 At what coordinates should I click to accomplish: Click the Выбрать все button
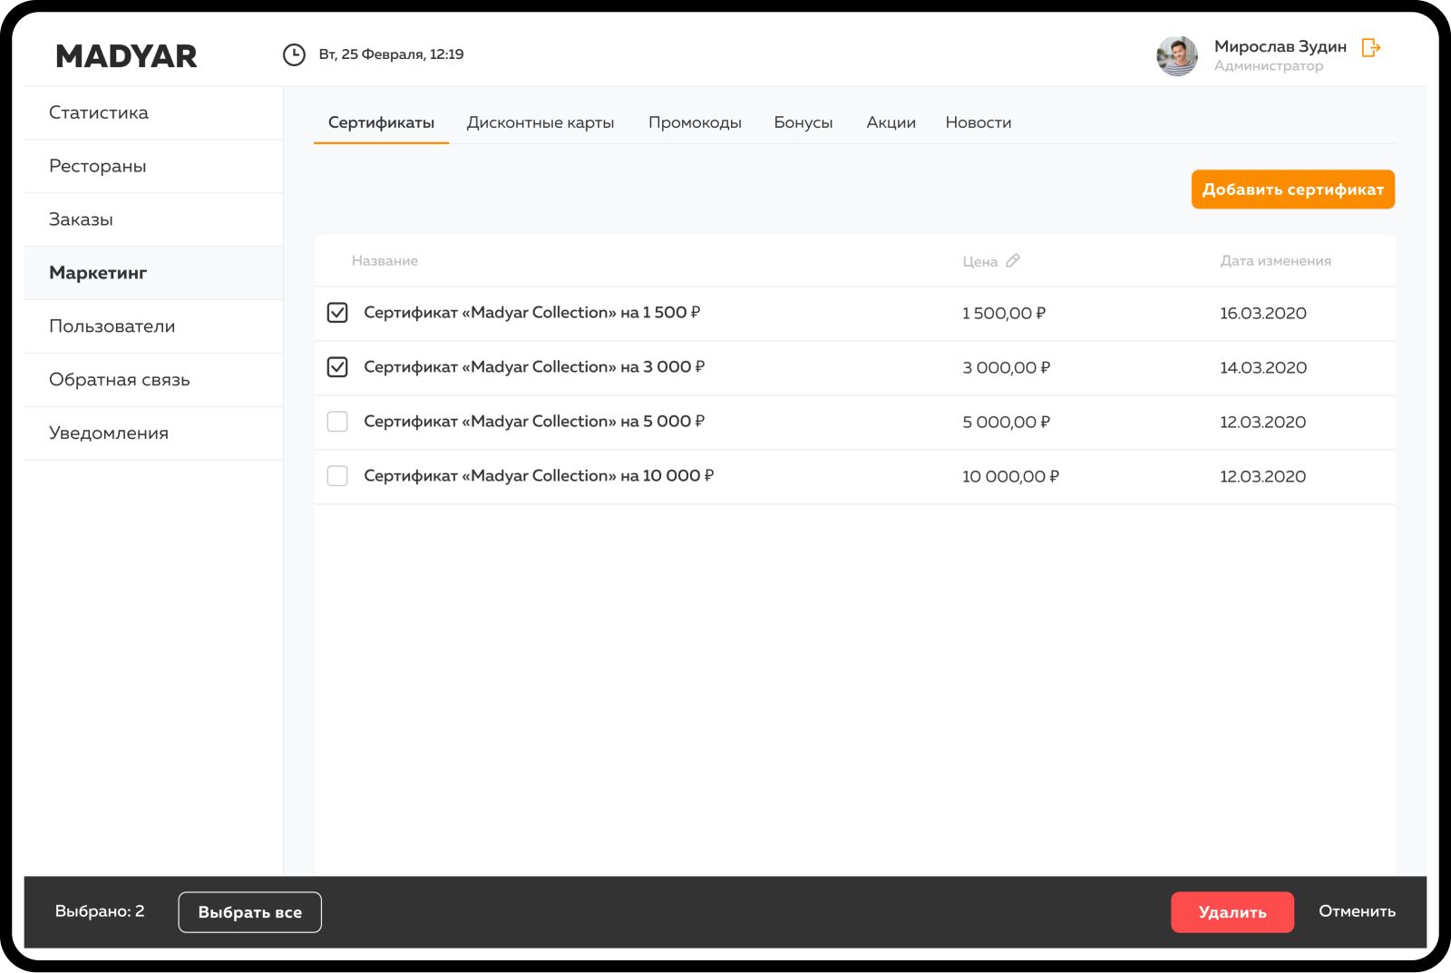coord(250,912)
